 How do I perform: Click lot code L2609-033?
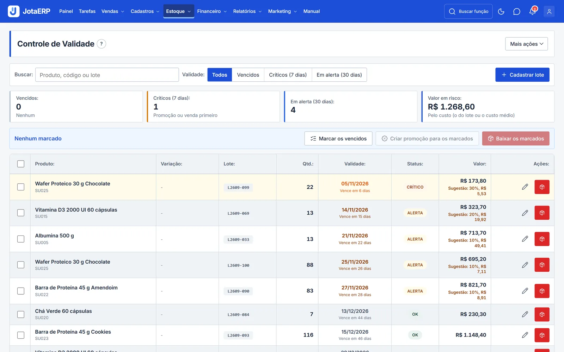point(238,240)
